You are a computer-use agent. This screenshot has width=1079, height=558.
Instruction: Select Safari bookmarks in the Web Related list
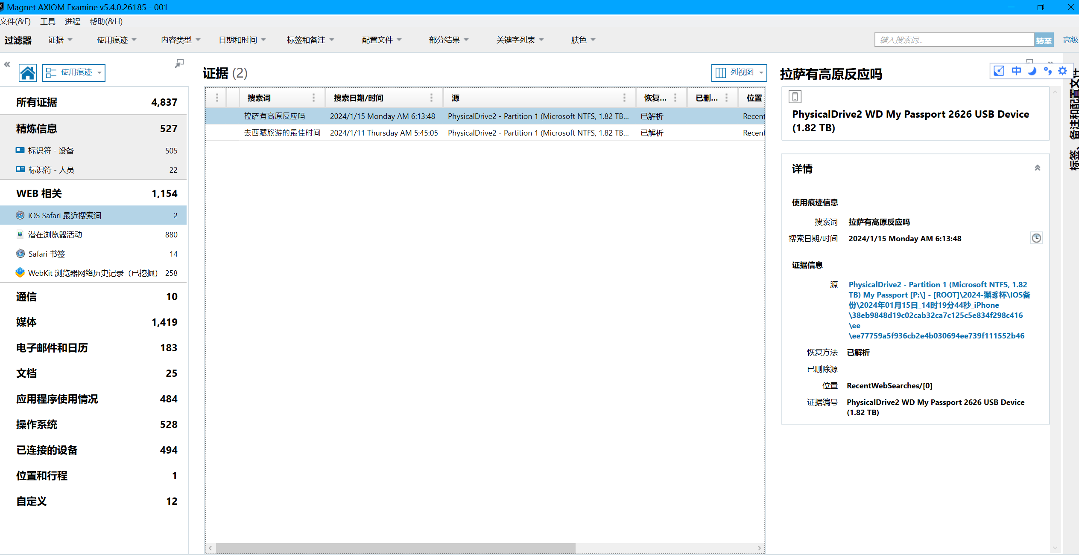[x=47, y=254]
